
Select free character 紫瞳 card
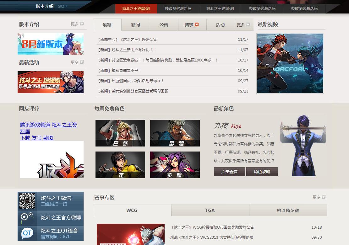175,165
